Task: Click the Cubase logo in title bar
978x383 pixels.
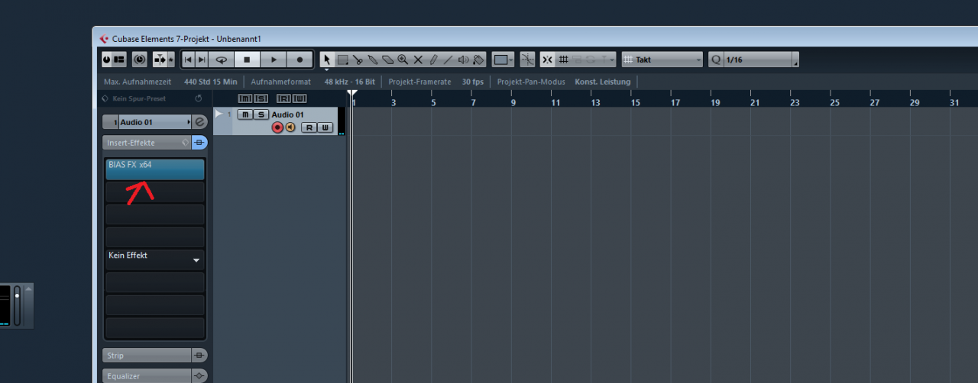Action: point(105,38)
